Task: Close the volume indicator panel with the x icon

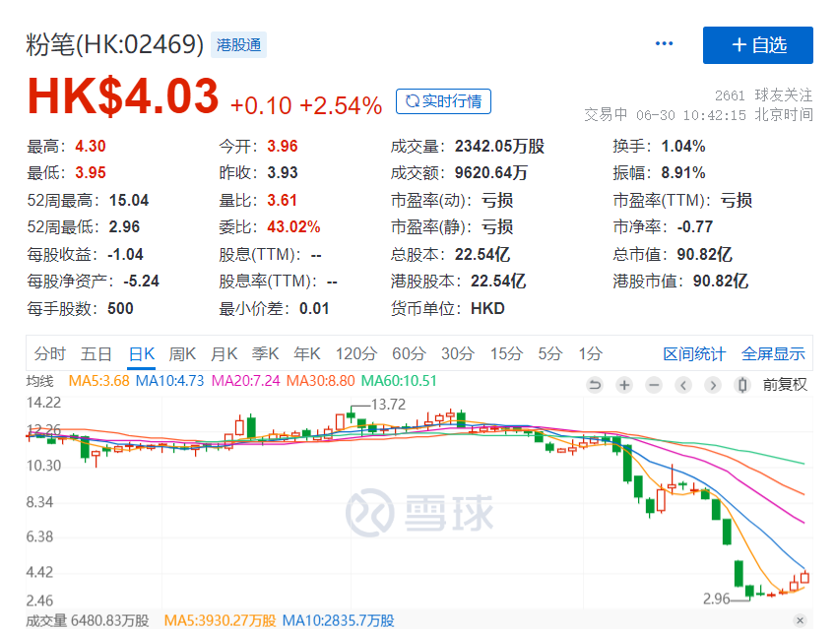Action: pyautogui.click(x=800, y=620)
